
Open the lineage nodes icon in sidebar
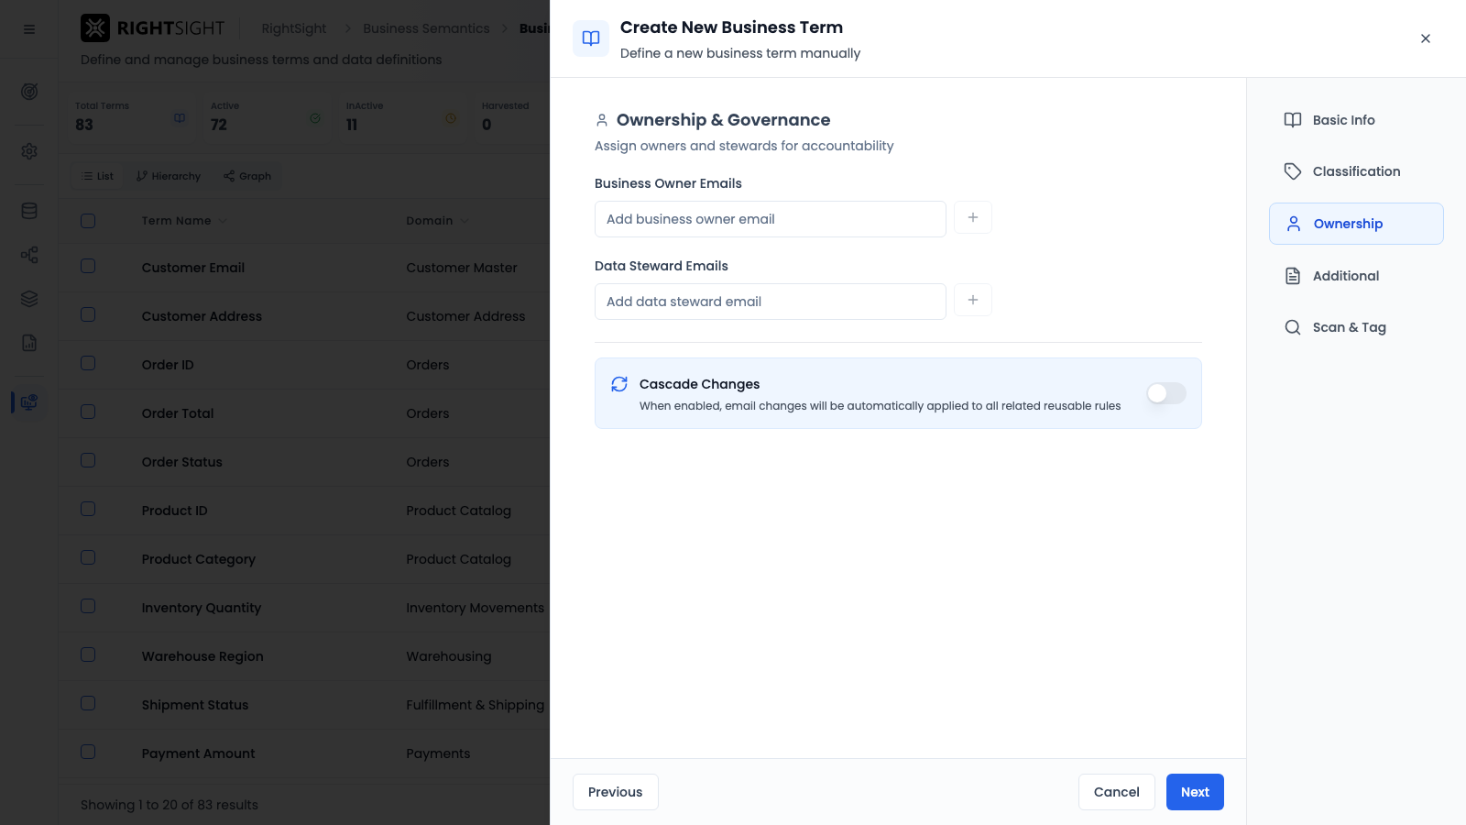point(29,255)
